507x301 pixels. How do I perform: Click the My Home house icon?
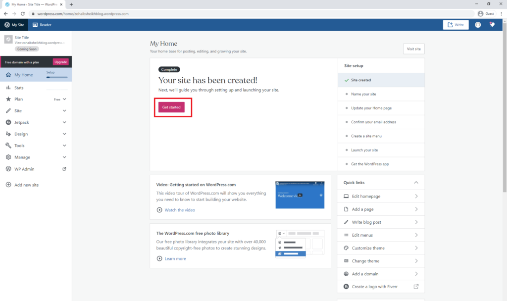click(x=8, y=75)
